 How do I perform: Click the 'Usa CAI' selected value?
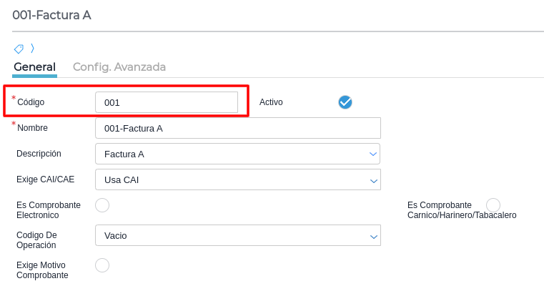(122, 180)
